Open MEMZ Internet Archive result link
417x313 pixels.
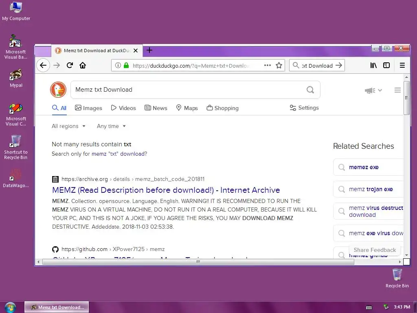pos(166,190)
